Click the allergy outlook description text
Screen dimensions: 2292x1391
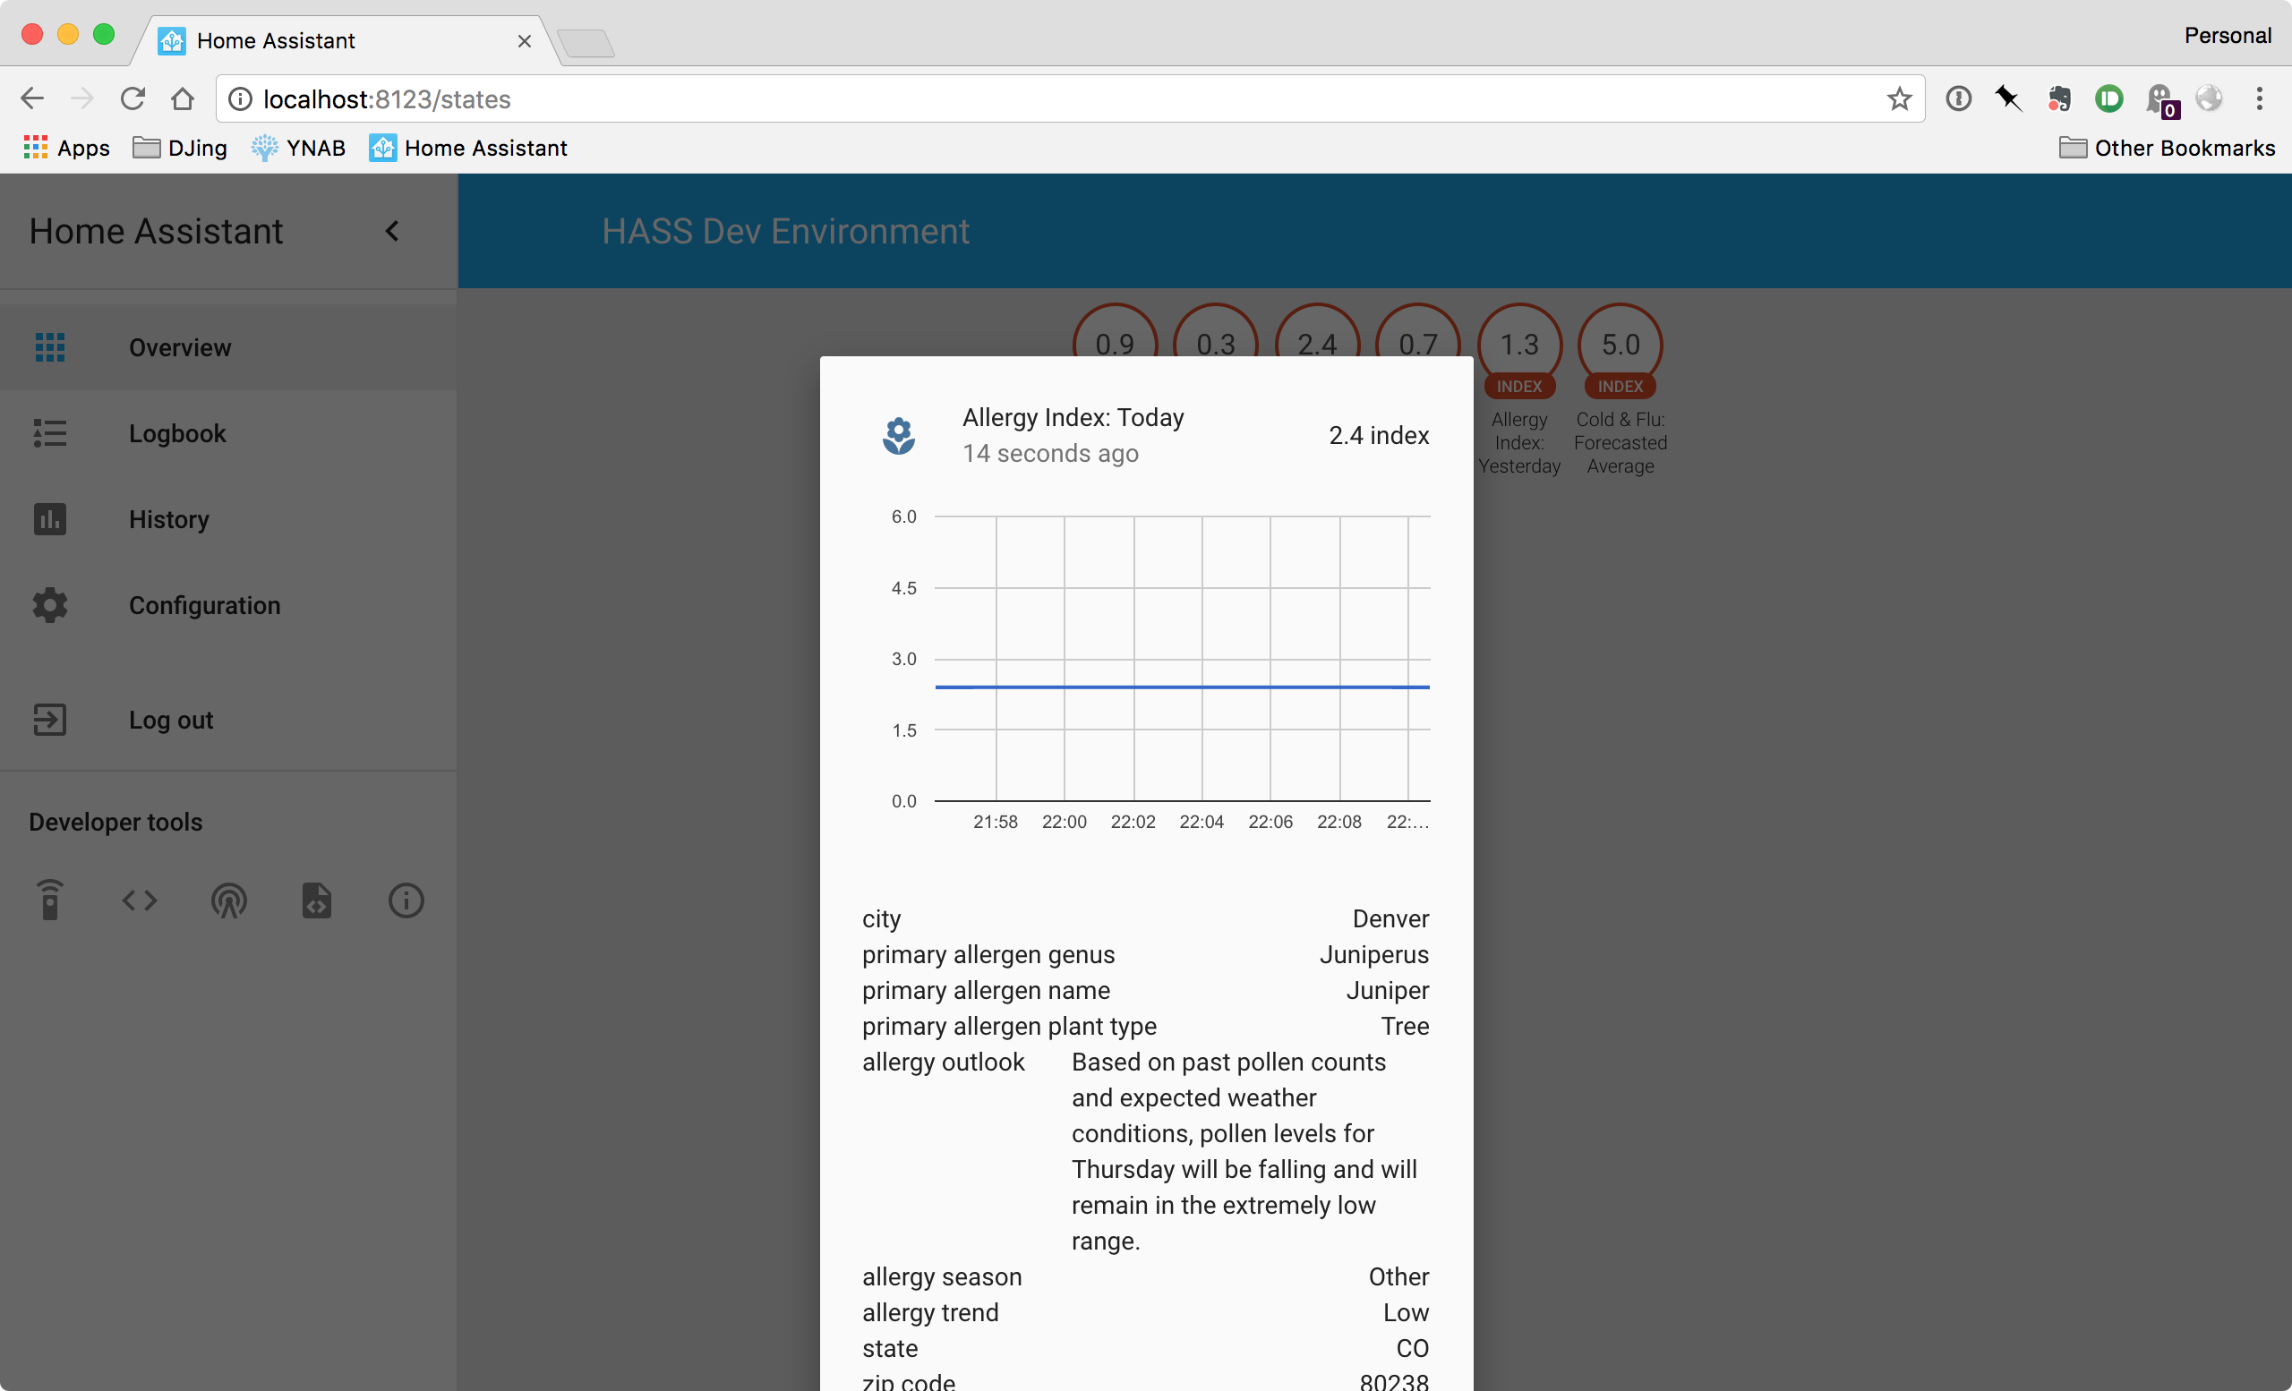pyautogui.click(x=1244, y=1151)
